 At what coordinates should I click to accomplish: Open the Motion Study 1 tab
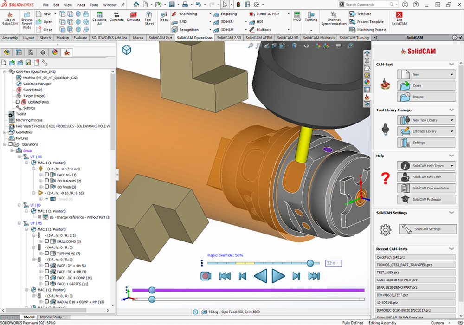52,317
